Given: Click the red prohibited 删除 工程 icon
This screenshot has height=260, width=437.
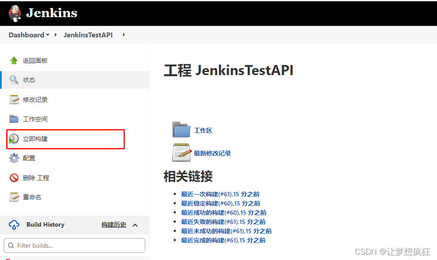Looking at the screenshot, I should 14,177.
